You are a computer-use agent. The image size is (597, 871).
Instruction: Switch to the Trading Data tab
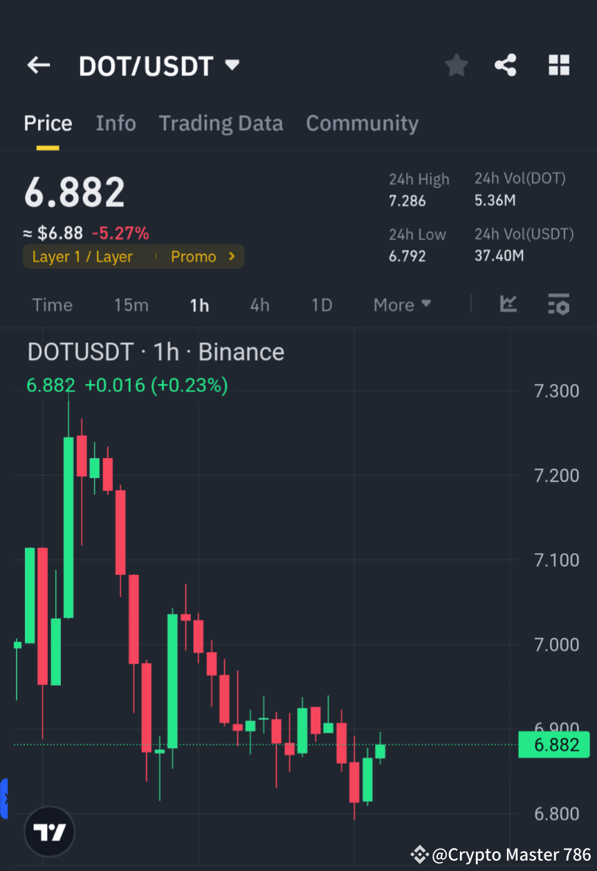pos(221,122)
